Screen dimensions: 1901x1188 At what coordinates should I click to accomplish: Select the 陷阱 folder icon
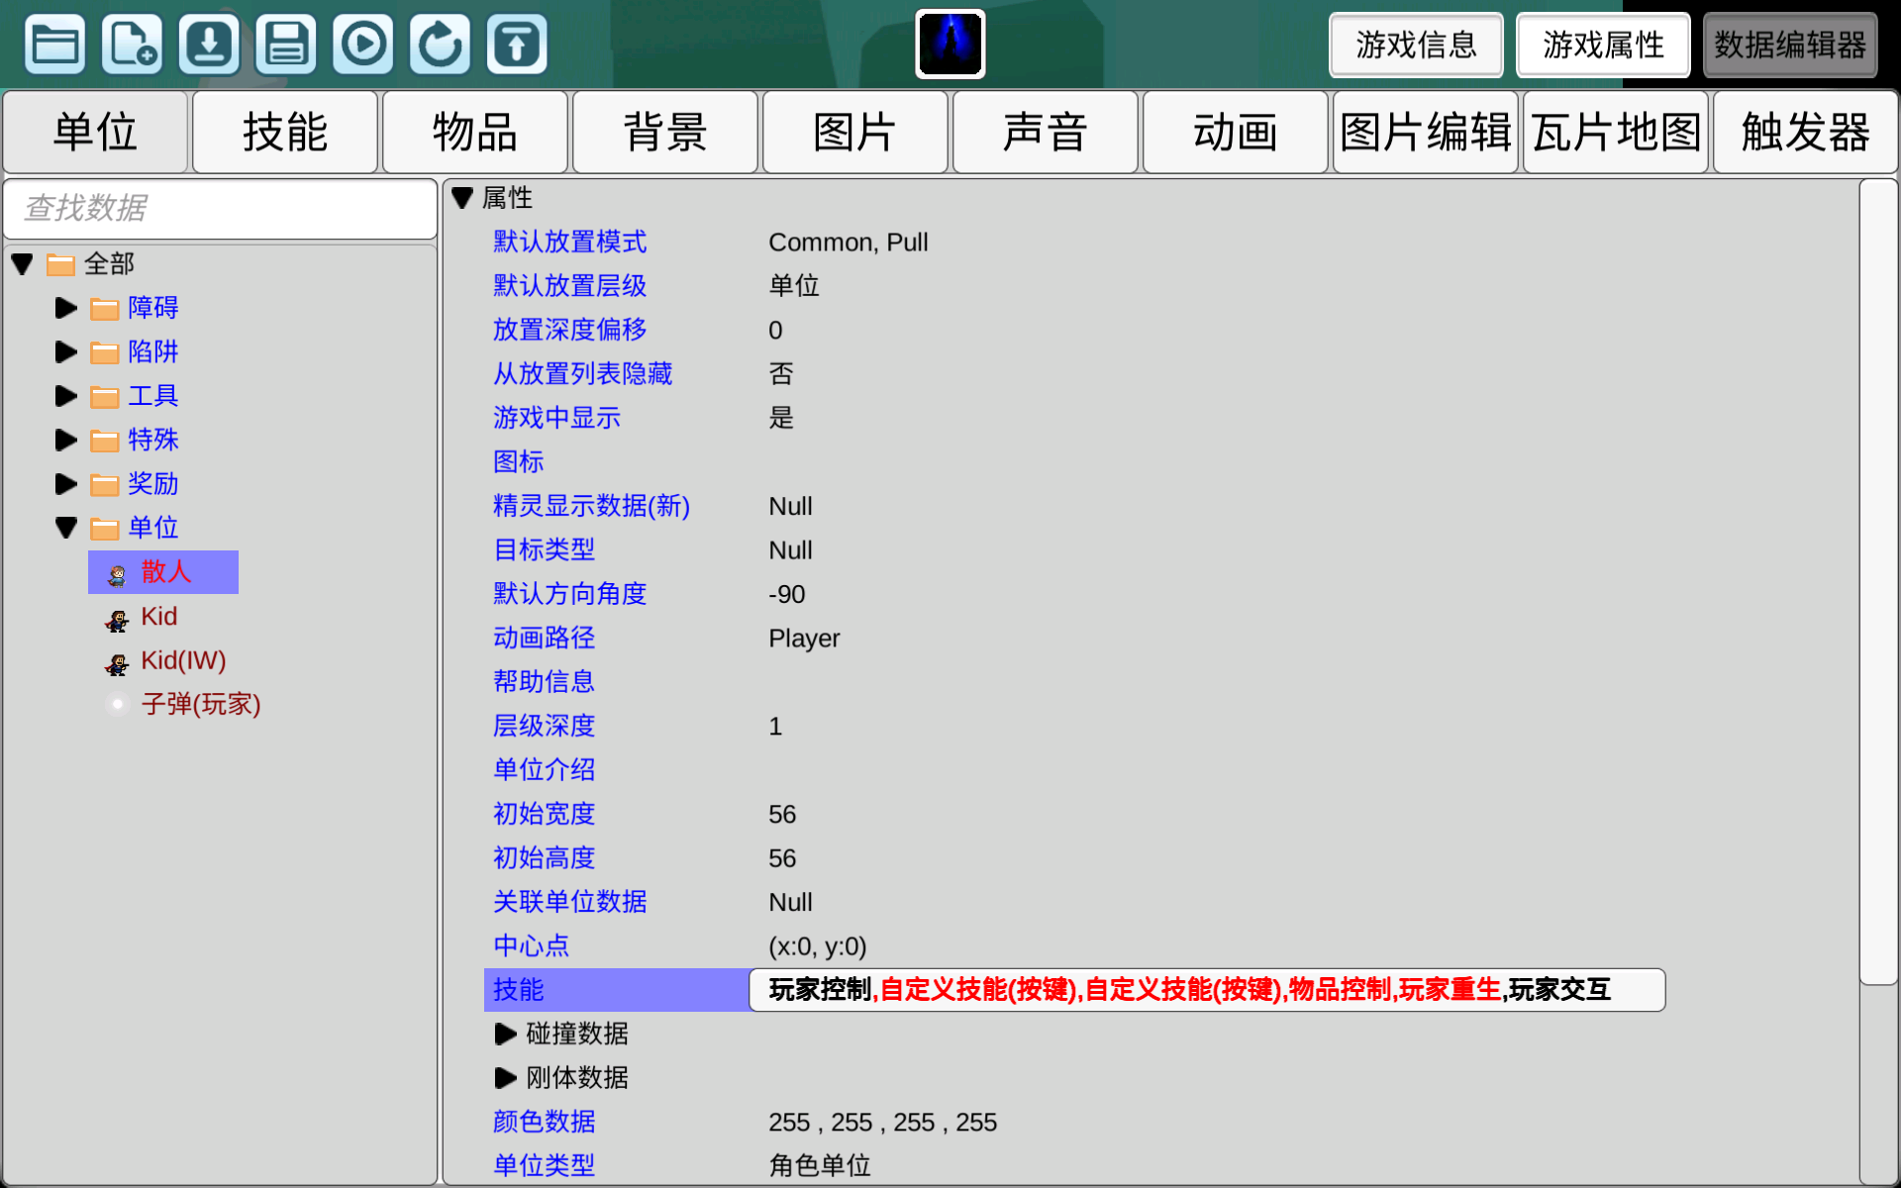pos(105,352)
